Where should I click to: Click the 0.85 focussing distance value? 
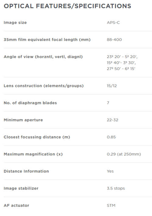111,137
